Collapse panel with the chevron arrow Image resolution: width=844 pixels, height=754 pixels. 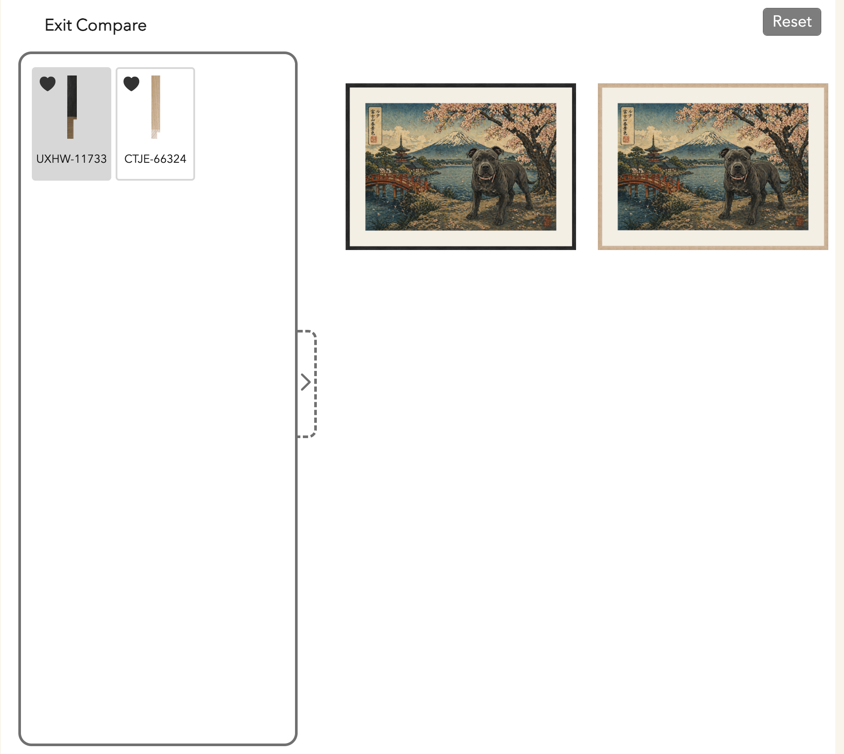(x=305, y=382)
